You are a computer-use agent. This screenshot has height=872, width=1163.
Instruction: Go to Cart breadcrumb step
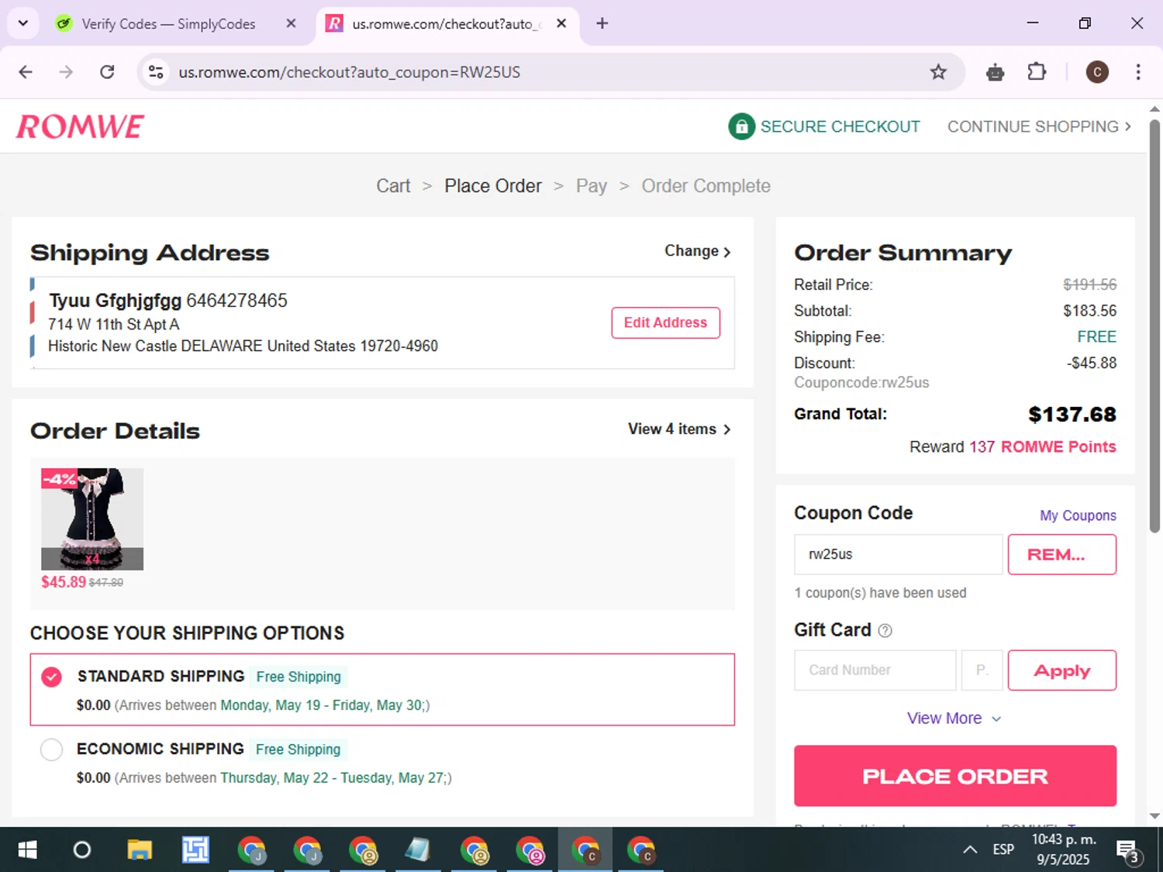(x=393, y=186)
